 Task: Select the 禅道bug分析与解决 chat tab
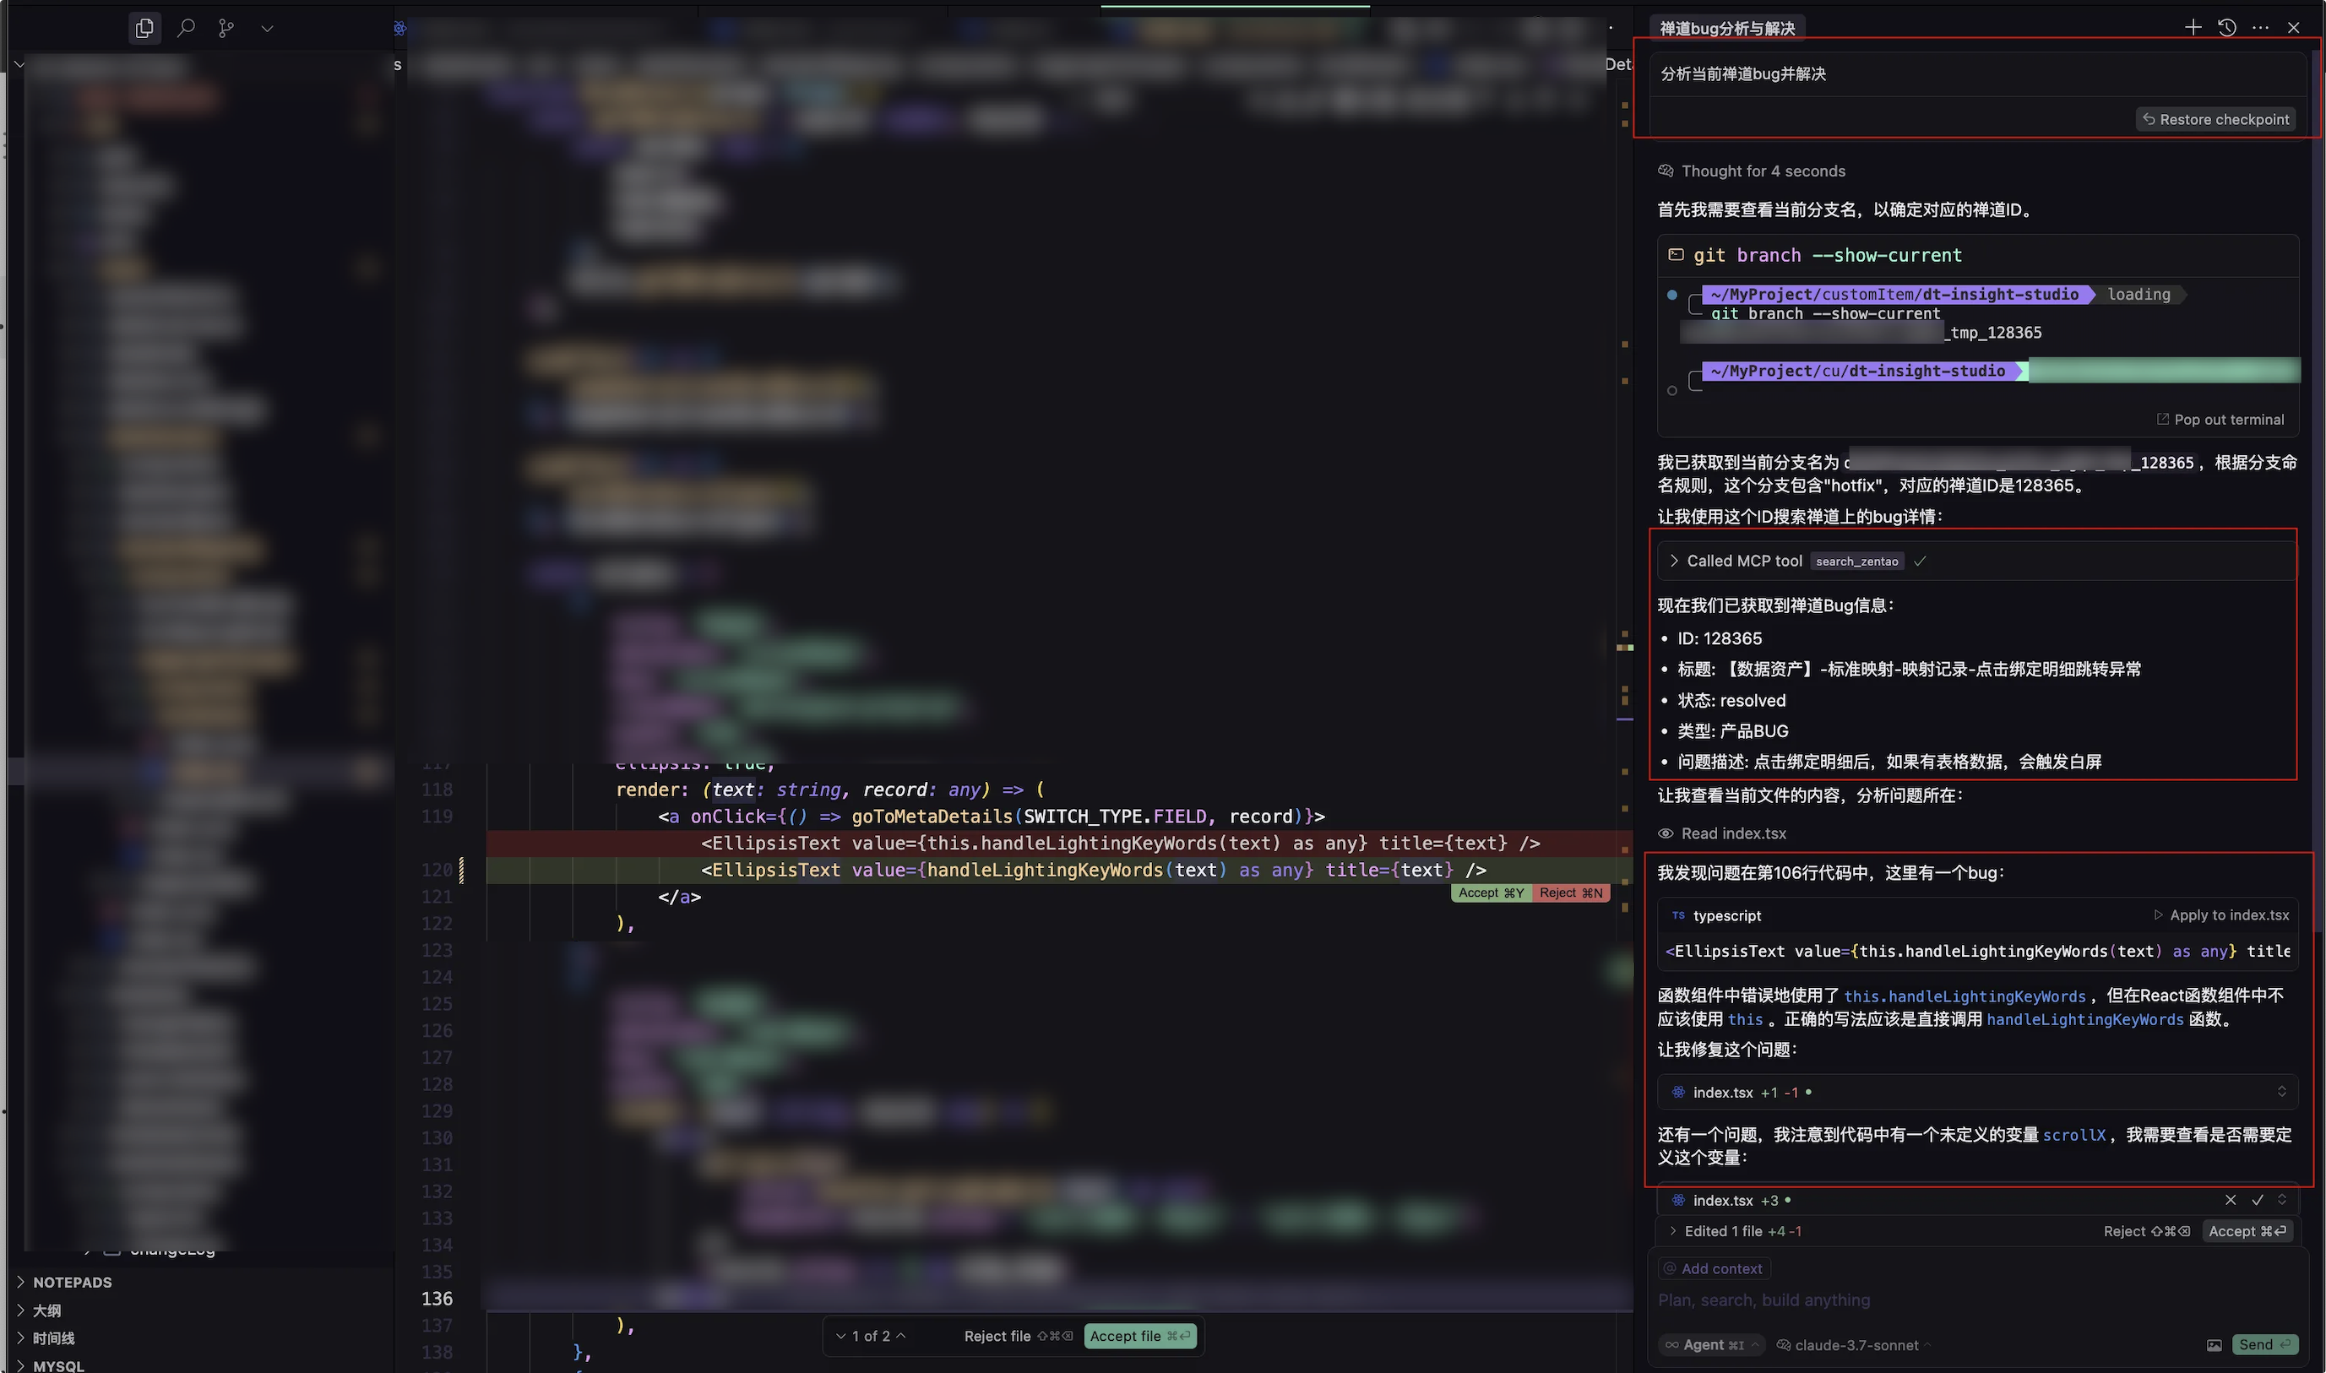pos(1726,29)
